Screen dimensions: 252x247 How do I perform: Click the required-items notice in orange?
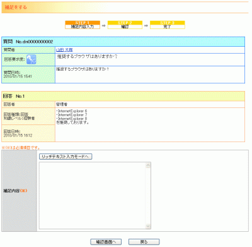pyautogui.click(x=21, y=148)
